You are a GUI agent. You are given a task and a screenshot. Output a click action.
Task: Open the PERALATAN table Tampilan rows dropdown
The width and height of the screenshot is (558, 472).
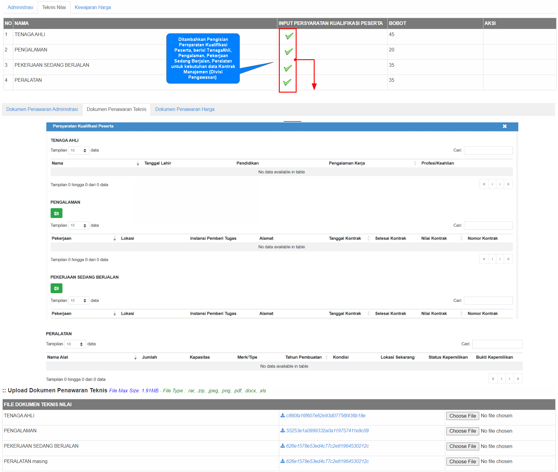click(75, 344)
